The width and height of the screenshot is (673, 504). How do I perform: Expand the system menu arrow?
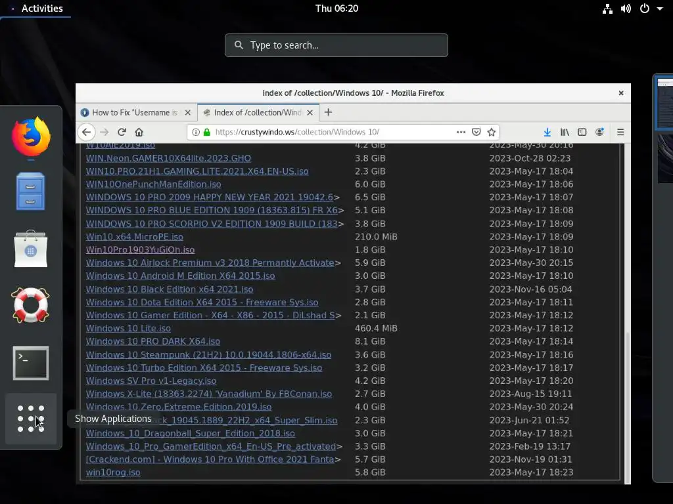(660, 9)
